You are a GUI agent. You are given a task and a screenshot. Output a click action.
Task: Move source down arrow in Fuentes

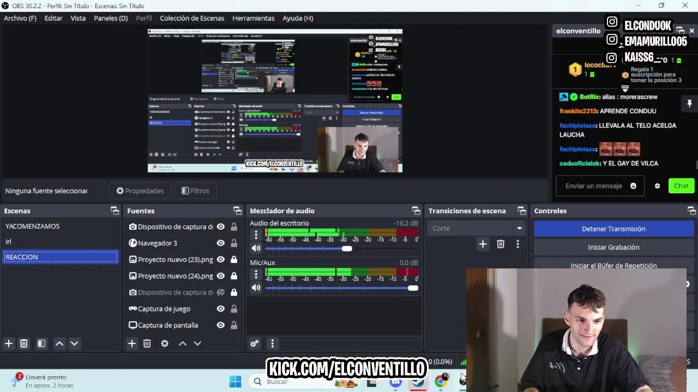tap(197, 344)
